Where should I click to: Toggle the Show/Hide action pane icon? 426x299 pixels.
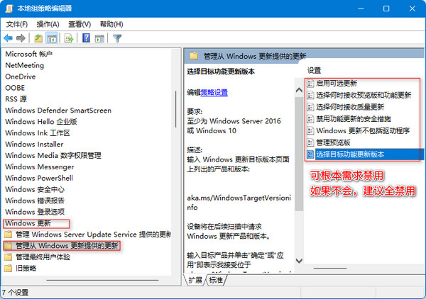point(99,38)
